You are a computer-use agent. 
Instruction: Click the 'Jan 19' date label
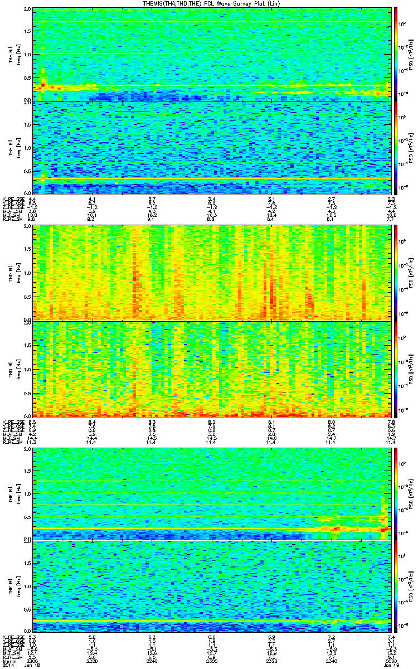tap(392, 665)
